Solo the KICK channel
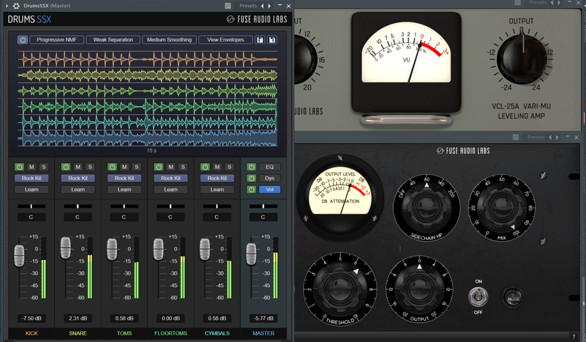 pyautogui.click(x=44, y=167)
